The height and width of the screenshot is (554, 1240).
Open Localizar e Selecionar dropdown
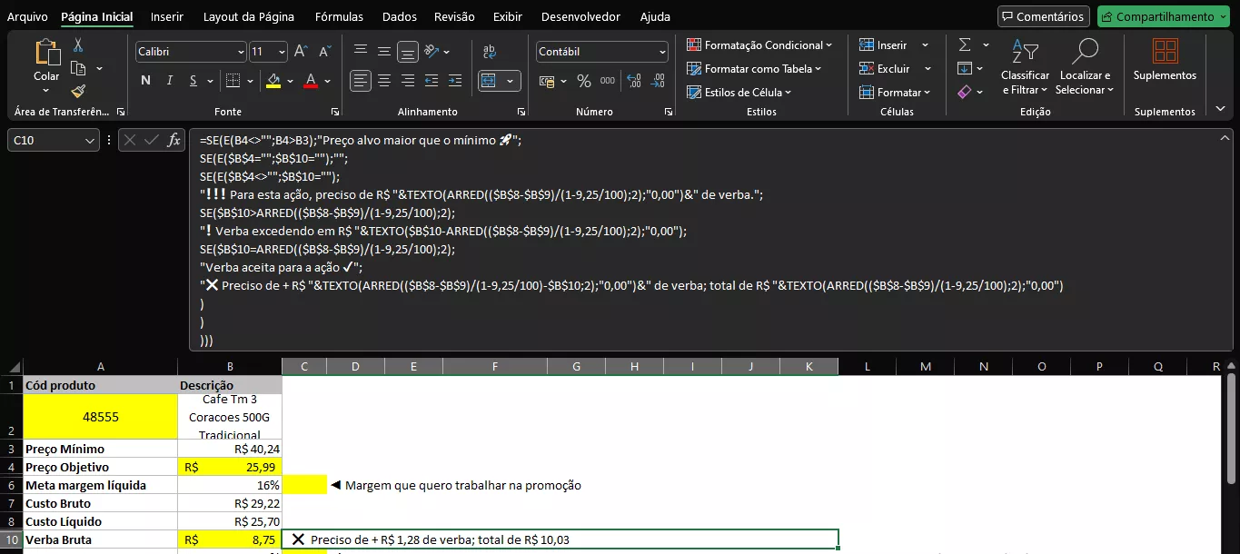pos(1085,66)
